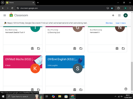Click the Classroom title text
This screenshot has height=99, width=133.
pos(21,15)
